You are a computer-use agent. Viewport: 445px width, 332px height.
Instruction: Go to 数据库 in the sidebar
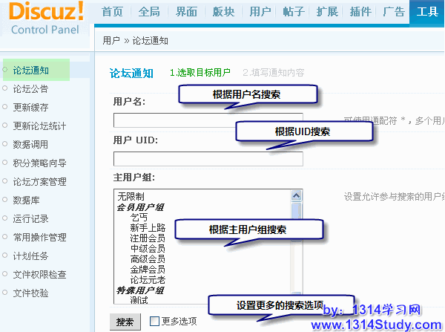pyautogui.click(x=26, y=200)
